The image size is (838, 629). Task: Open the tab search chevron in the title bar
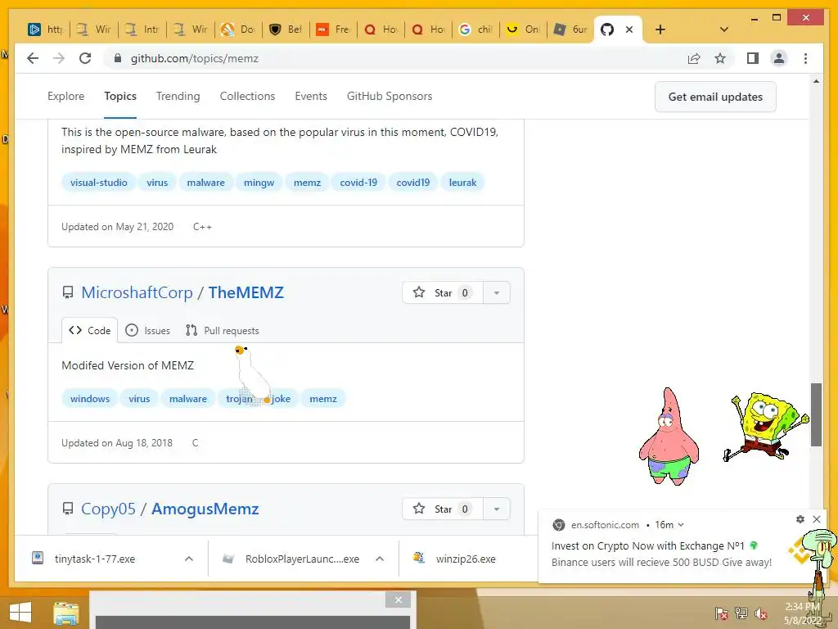[723, 29]
